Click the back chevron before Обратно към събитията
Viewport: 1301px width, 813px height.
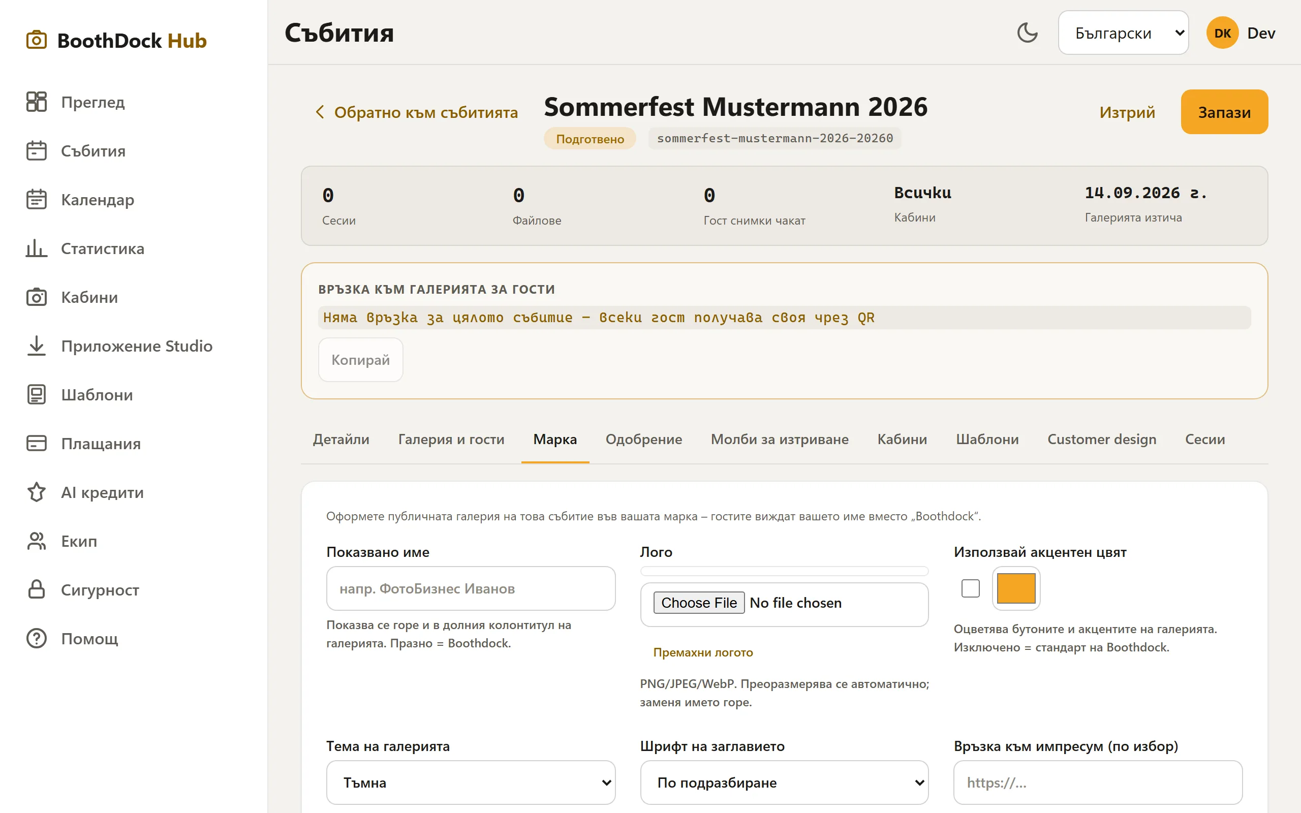(x=320, y=112)
